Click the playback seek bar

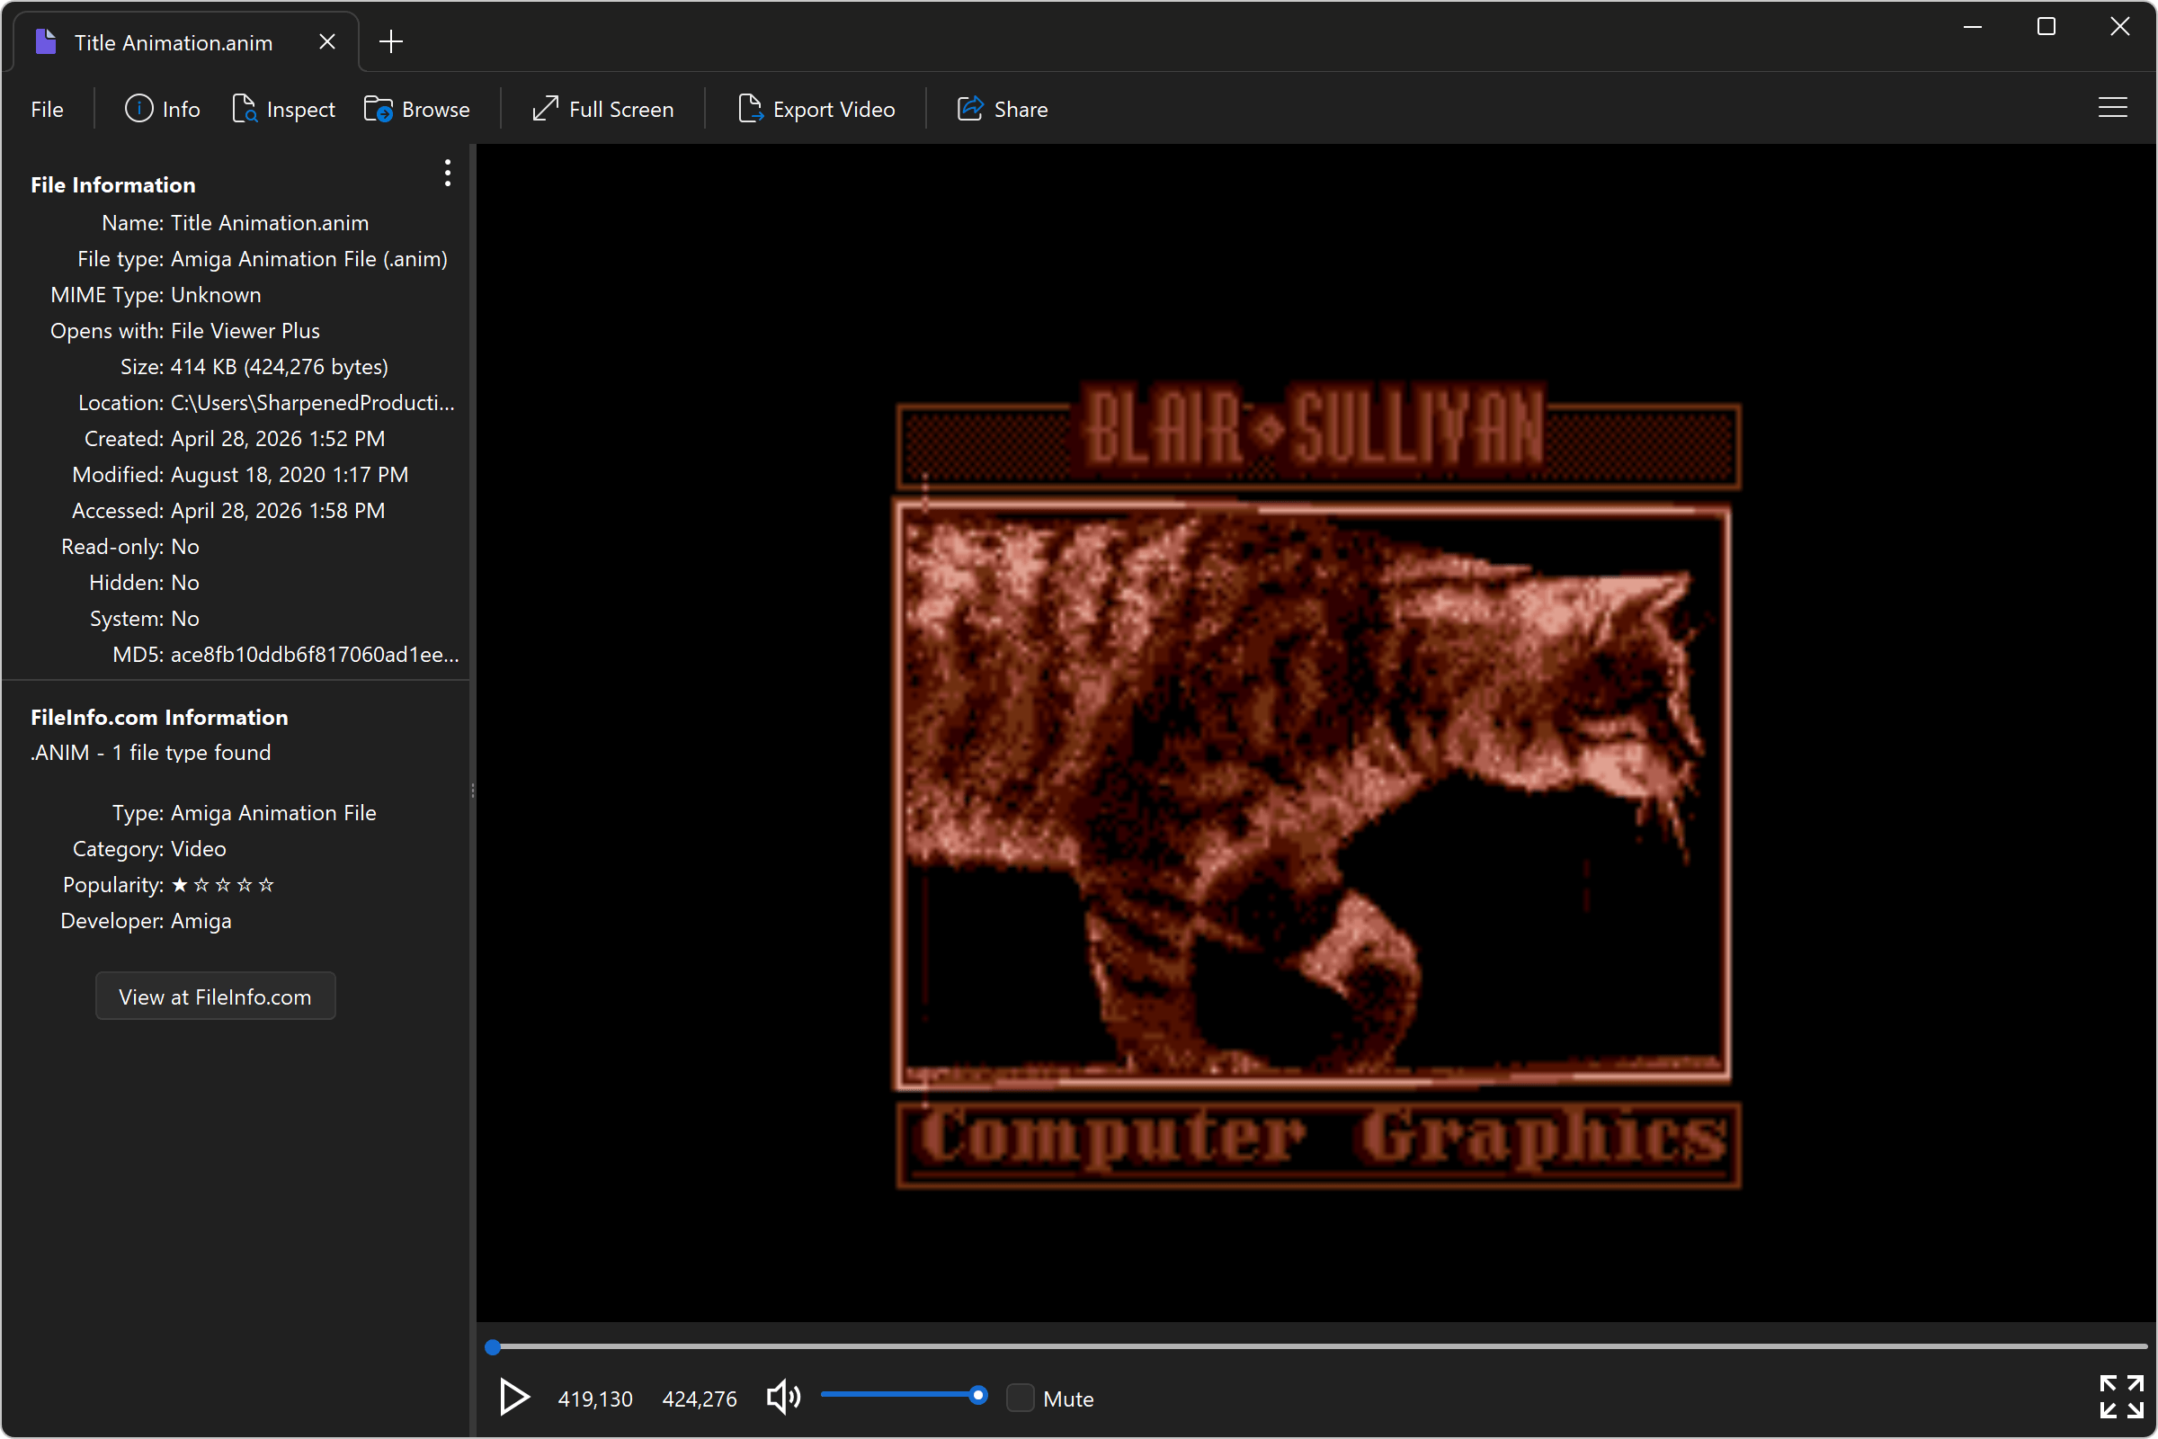[1315, 1346]
